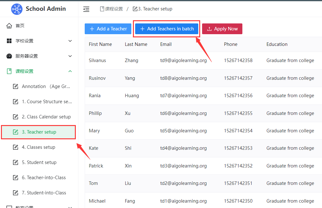Screen dimensions: 322x208
Task: Click Add Teachers in batch button
Action: (x=167, y=29)
